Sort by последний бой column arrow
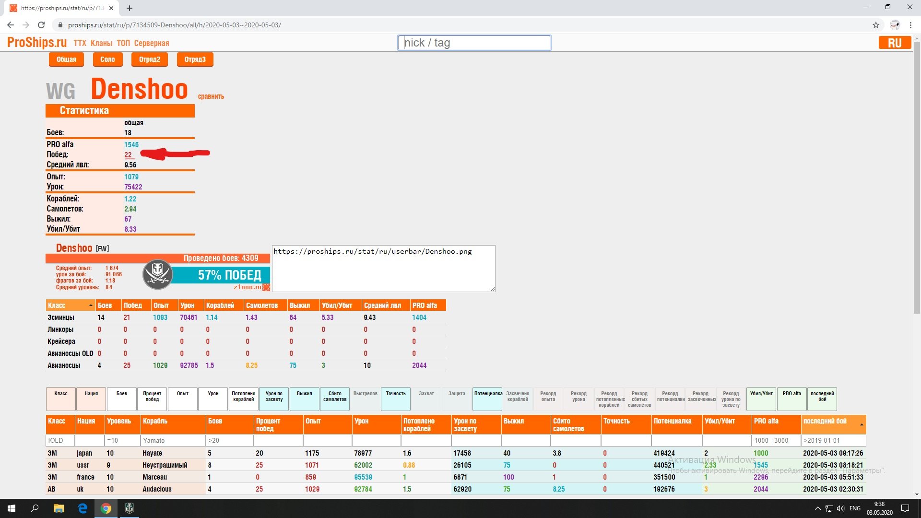This screenshot has height=518, width=921. pos(862,424)
